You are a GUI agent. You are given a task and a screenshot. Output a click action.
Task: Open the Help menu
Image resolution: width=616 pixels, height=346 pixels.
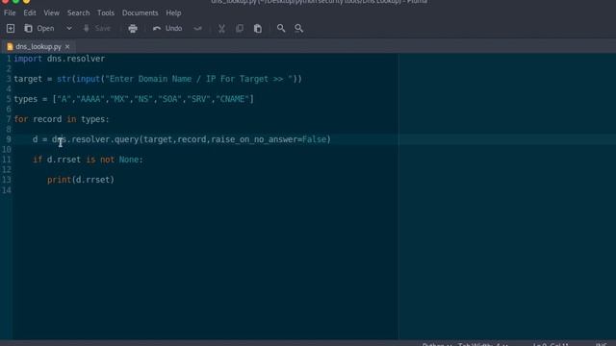(173, 12)
